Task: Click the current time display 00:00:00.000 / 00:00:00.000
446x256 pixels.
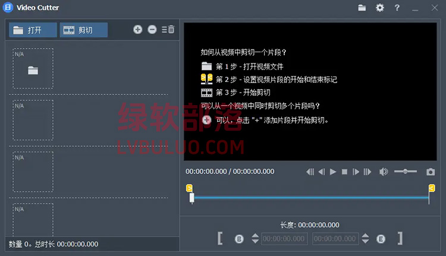Action: click(230, 171)
